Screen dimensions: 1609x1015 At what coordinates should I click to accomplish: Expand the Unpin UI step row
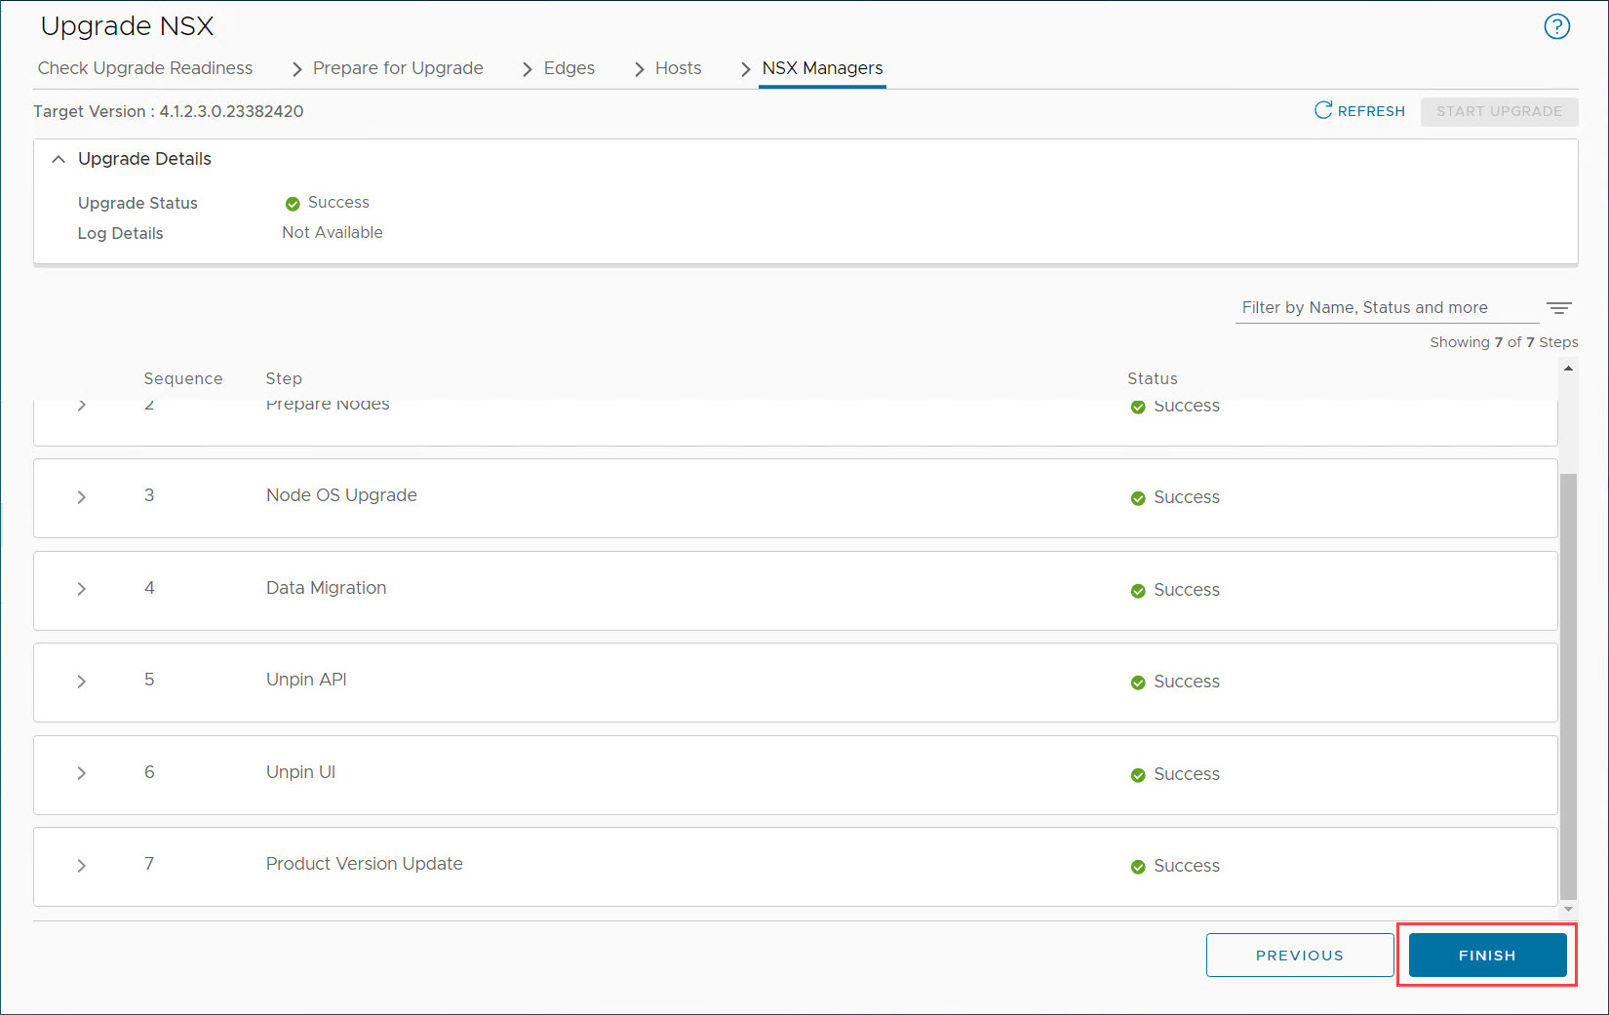point(82,773)
